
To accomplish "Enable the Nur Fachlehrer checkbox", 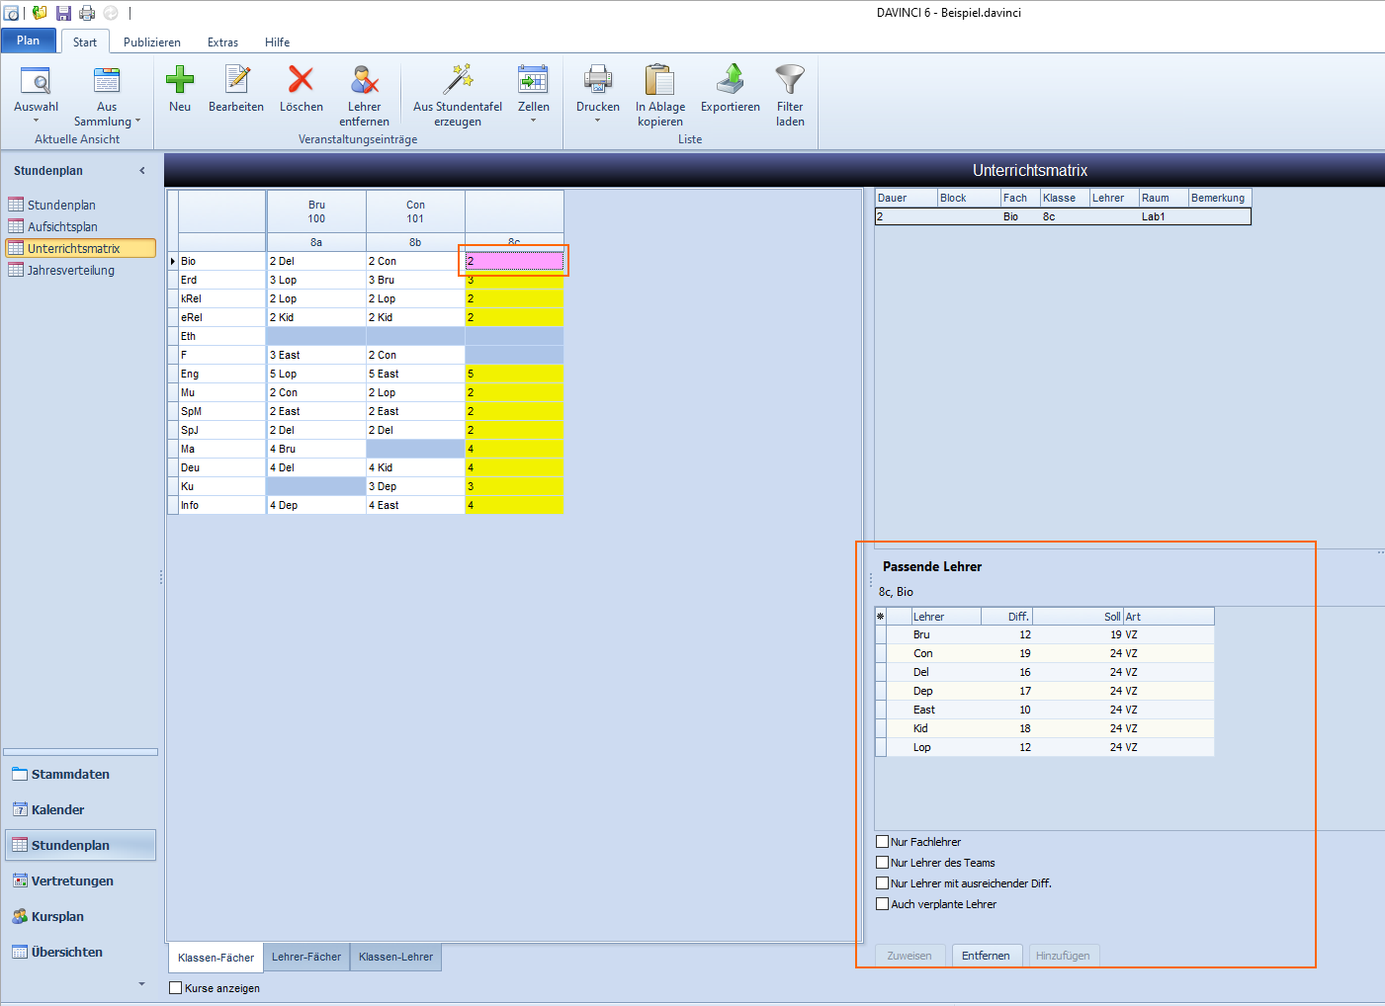I will pos(883,842).
